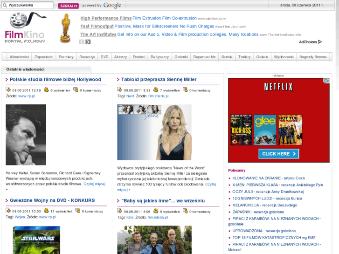Click the SZUKAJ search button

[69, 6]
